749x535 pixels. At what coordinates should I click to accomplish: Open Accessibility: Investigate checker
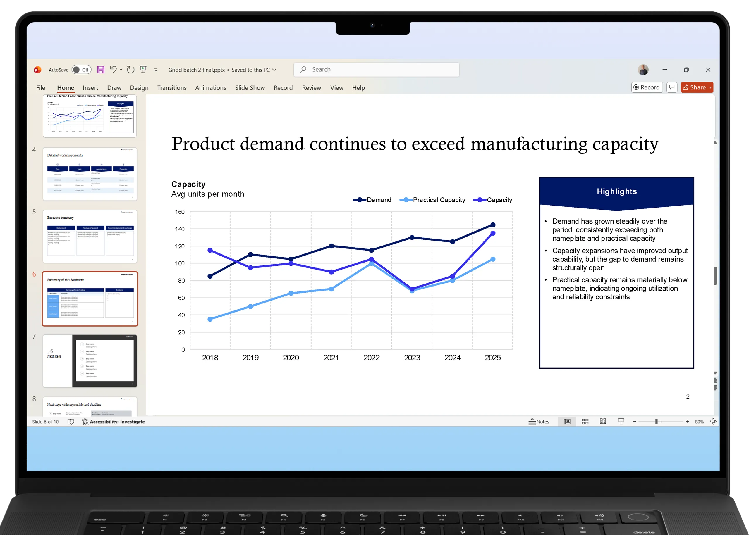click(114, 421)
